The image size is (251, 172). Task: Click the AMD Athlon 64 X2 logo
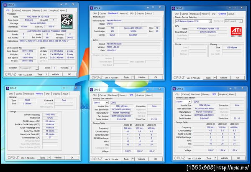[67, 22]
